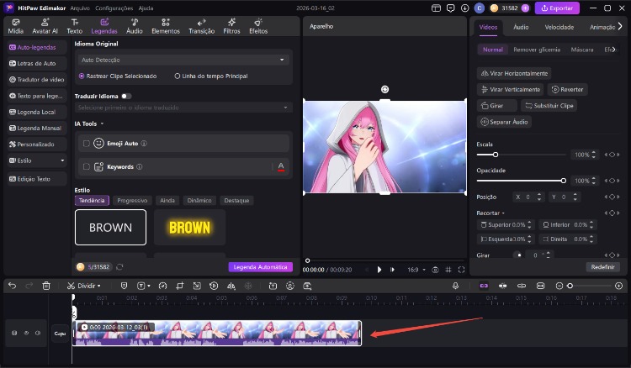The width and height of the screenshot is (631, 368).
Task: Adjust the Opacidade slider handle
Action: 564,181
